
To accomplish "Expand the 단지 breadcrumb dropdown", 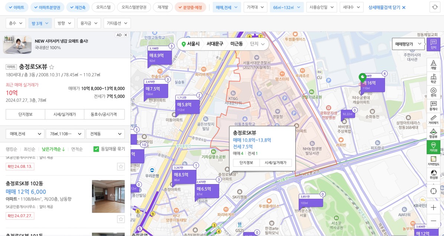I will coord(257,44).
